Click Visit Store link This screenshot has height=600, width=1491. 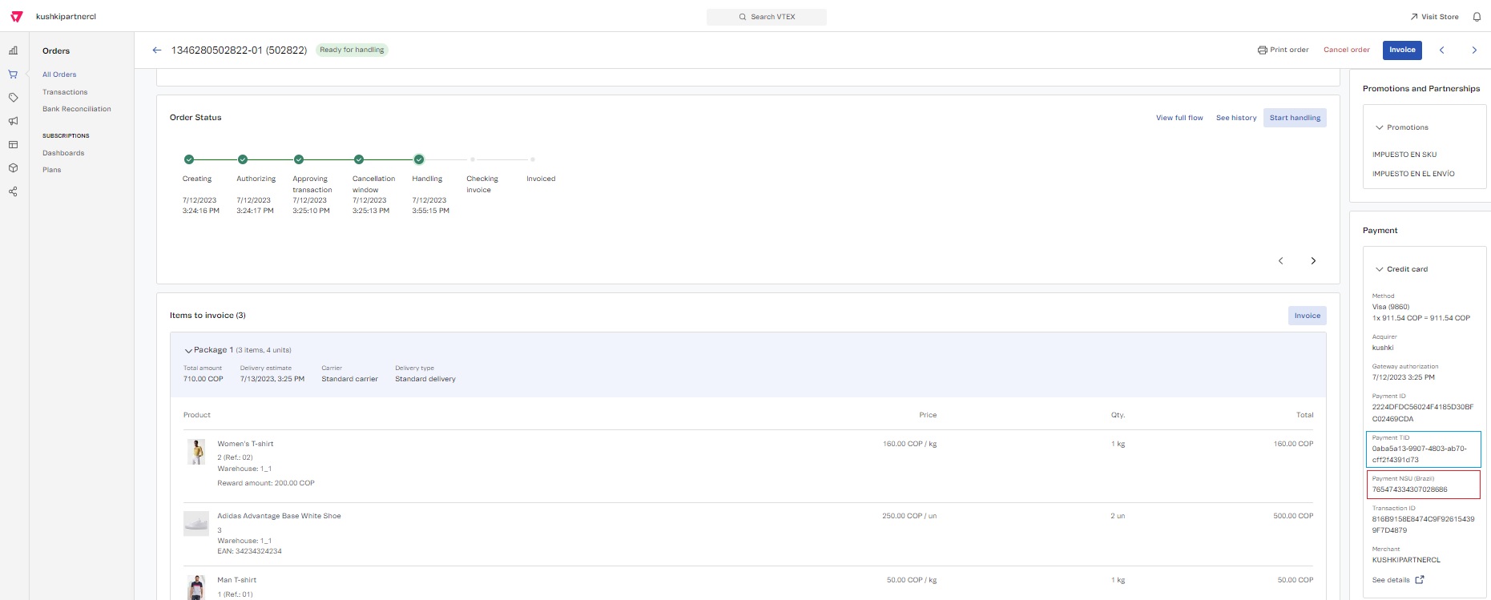tap(1434, 17)
